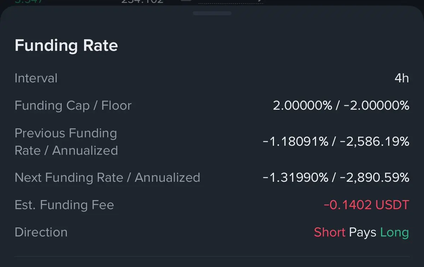This screenshot has width=424, height=267.
Task: Click the Funding Rate heading
Action: pos(66,46)
